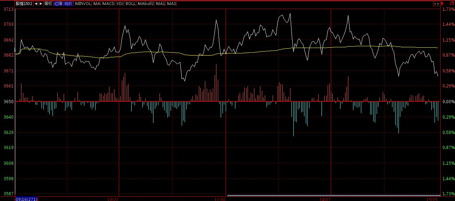Image resolution: width=455 pixels, height=201 pixels.
Task: Click the top 1.73% percent label
Action: (448, 9)
